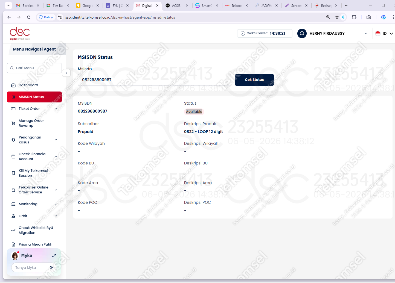Click the Policy chip in address bar

[46, 17]
